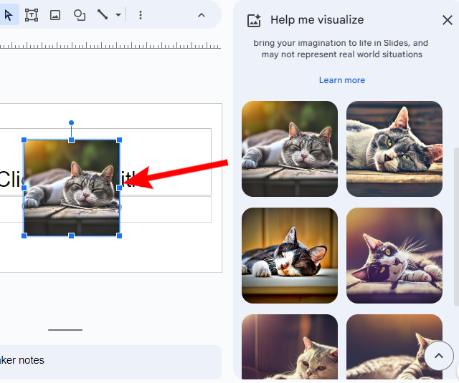
Task: Choose the text box tool
Action: (32, 15)
